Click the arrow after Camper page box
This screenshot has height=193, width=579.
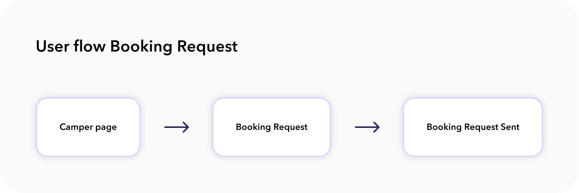pos(177,127)
